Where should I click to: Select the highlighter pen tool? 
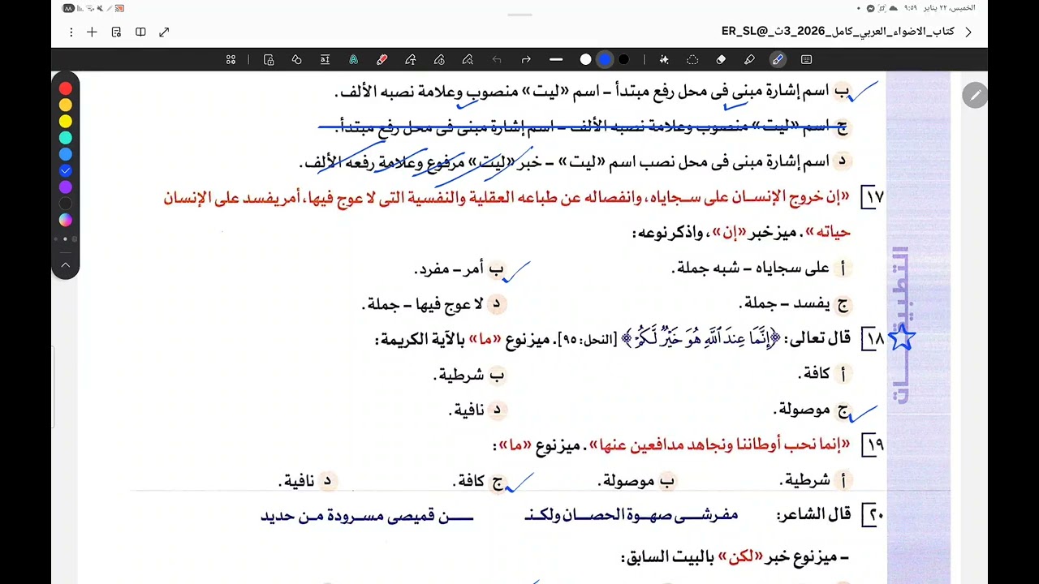click(749, 59)
